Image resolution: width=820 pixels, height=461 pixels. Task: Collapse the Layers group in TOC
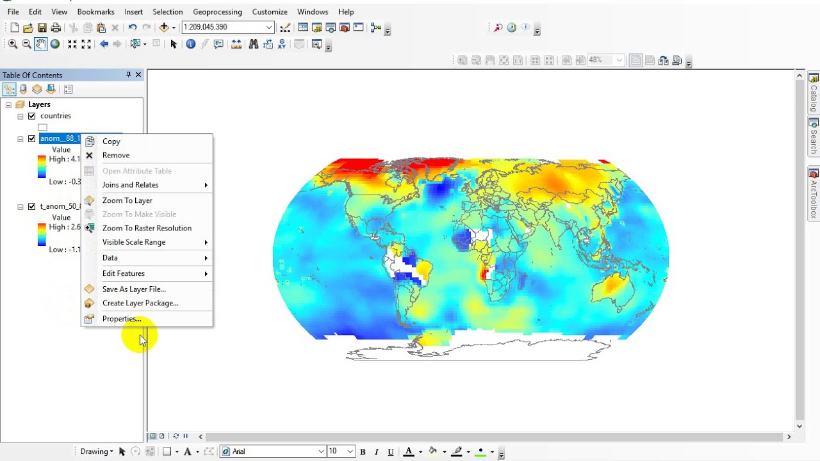(8, 104)
